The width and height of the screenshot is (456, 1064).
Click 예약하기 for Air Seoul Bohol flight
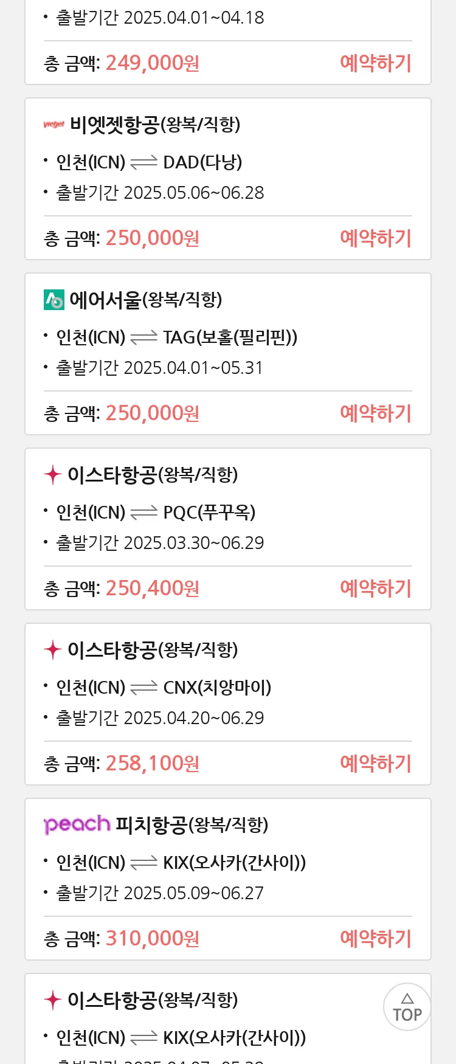pyautogui.click(x=376, y=413)
